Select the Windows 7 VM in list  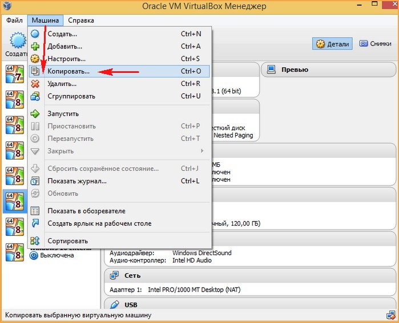(x=14, y=74)
